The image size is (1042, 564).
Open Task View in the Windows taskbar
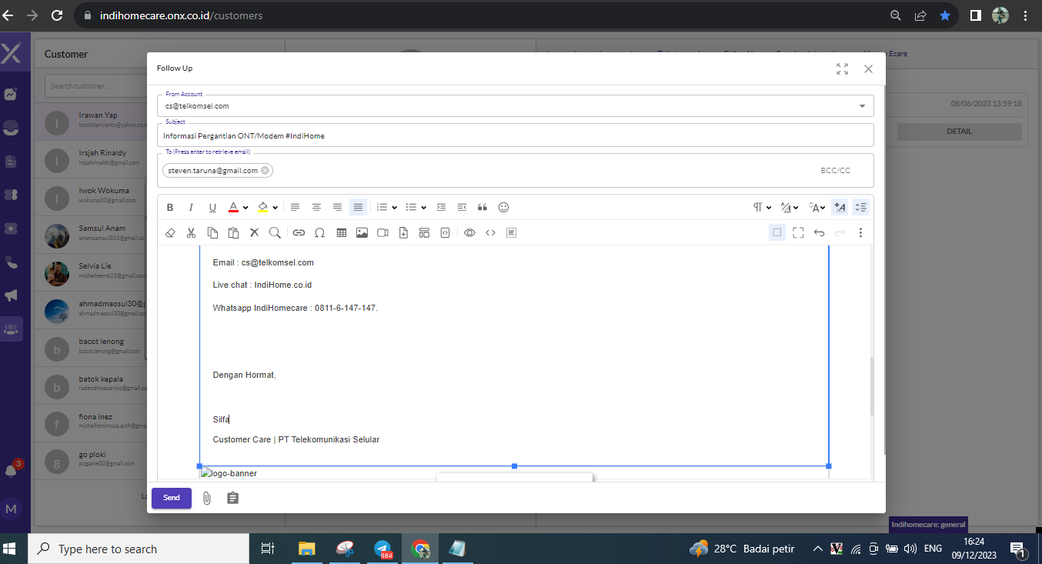[268, 549]
